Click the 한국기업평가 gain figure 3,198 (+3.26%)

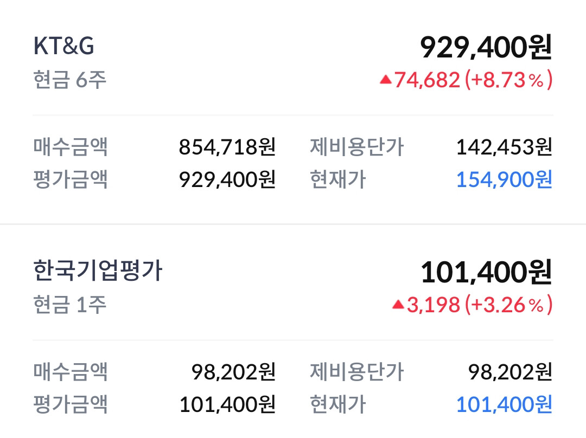480,305
